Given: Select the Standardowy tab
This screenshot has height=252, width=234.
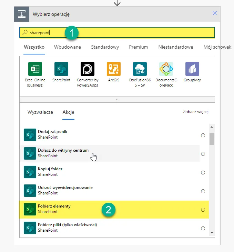Looking at the screenshot, I should click(105, 47).
